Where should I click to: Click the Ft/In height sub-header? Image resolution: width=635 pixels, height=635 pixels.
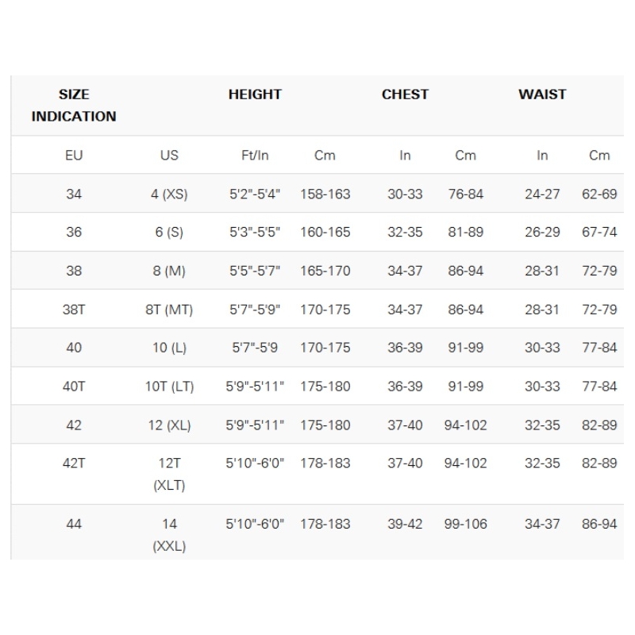click(255, 156)
